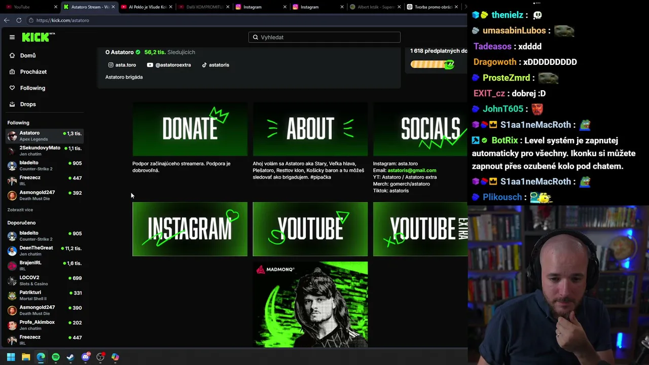The image size is (649, 365).
Task: Focus the Vyhledat search box
Action: point(324,37)
